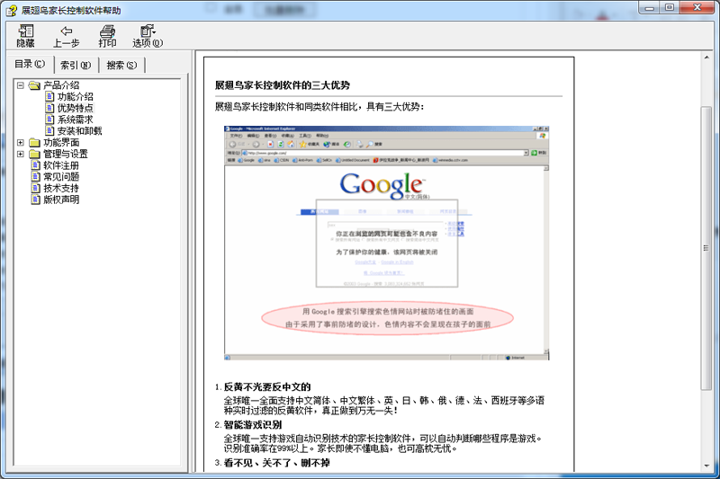720x479 pixels.
Task: Select the 管理与设置 tree label
Action: click(66, 154)
